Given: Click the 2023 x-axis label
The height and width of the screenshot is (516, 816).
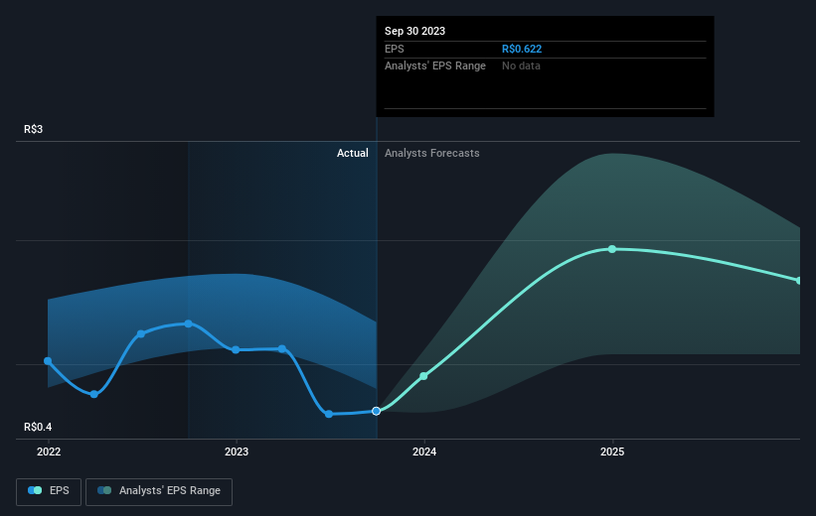Looking at the screenshot, I should click(x=237, y=452).
